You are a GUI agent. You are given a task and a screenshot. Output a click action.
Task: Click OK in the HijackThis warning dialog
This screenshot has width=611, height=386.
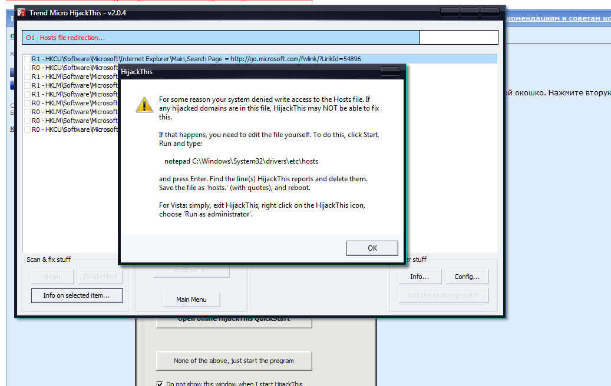(372, 248)
